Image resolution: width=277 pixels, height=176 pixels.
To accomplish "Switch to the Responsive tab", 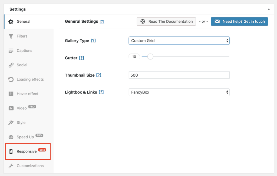I will 27,151.
